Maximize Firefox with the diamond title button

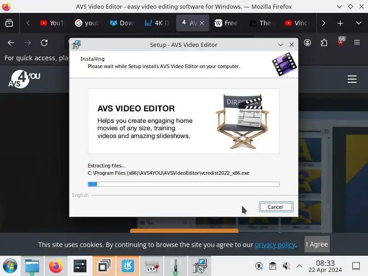351,6
